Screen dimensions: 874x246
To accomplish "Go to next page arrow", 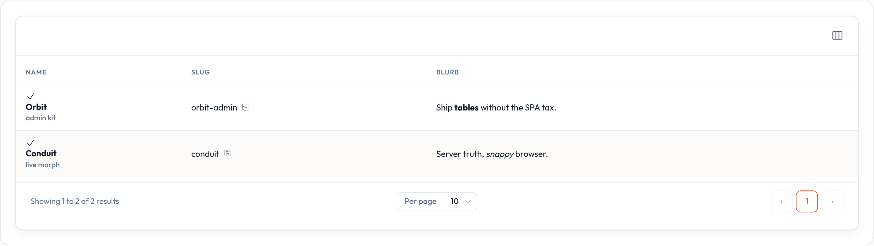I will (832, 202).
